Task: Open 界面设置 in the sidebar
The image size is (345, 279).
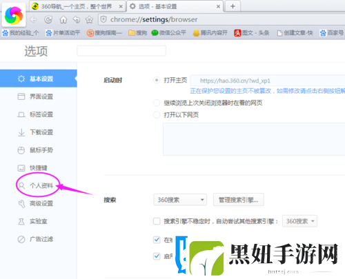Action: pyautogui.click(x=39, y=96)
